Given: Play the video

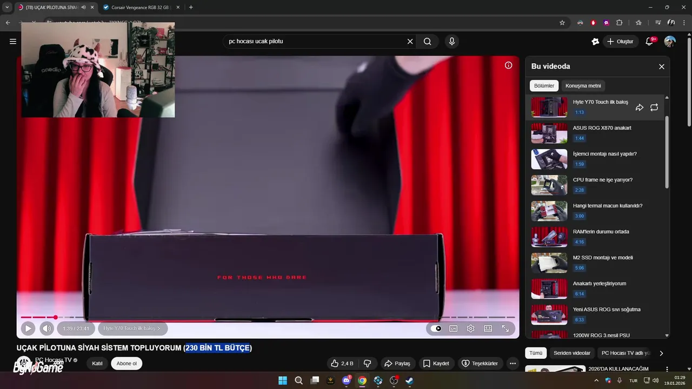Looking at the screenshot, I should click(28, 328).
